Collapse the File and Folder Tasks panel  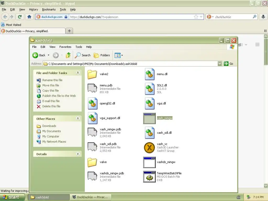[78, 73]
